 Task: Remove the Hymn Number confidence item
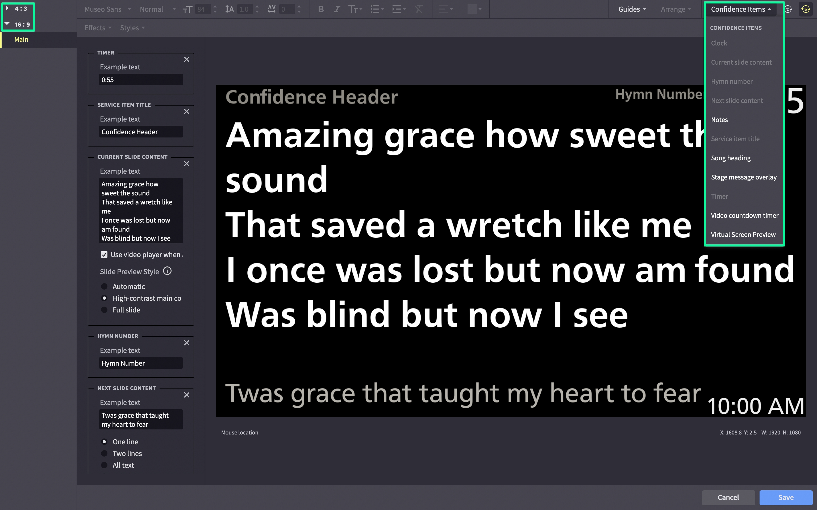coord(186,343)
